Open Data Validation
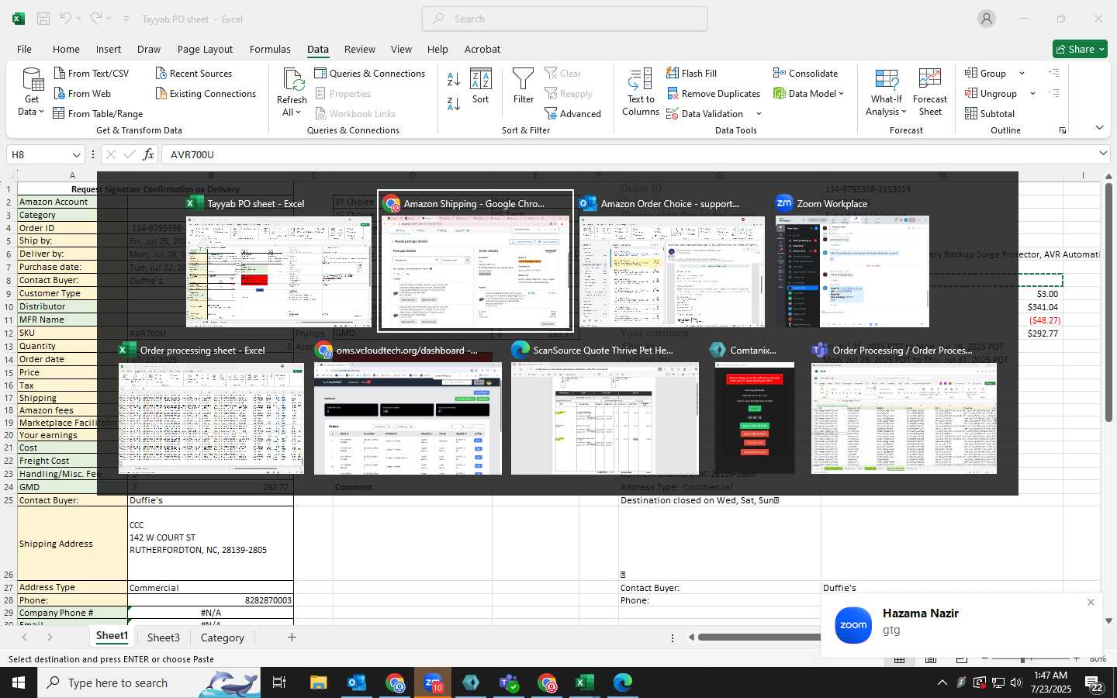The image size is (1117, 698). 705,114
